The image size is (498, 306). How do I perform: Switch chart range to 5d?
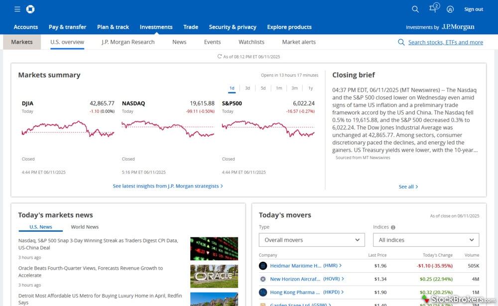coord(263,88)
